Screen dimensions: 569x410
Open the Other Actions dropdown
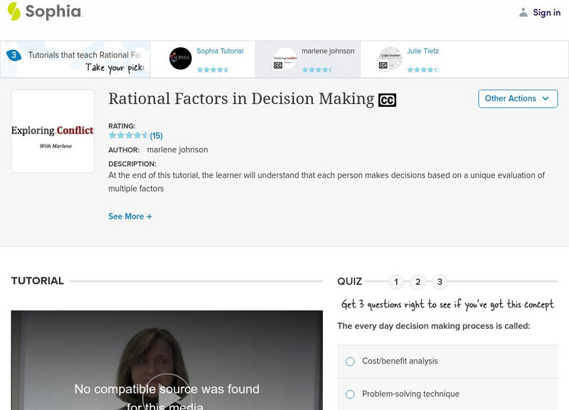[x=517, y=99]
